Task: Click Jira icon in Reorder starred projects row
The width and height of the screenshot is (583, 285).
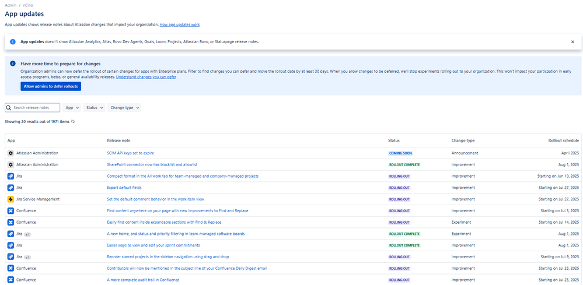Action: point(11,257)
